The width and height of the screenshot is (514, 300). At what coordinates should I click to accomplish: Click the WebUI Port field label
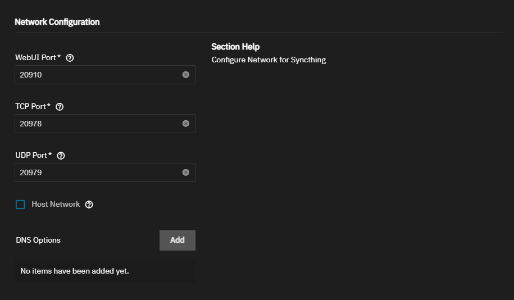[x=38, y=58]
